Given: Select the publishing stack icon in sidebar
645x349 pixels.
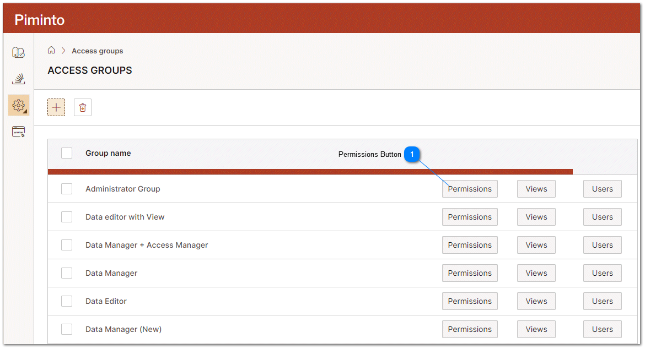Looking at the screenshot, I should tap(18, 79).
